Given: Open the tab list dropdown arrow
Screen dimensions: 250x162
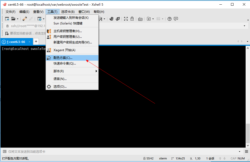Looking at the screenshot, I should point(248,41).
